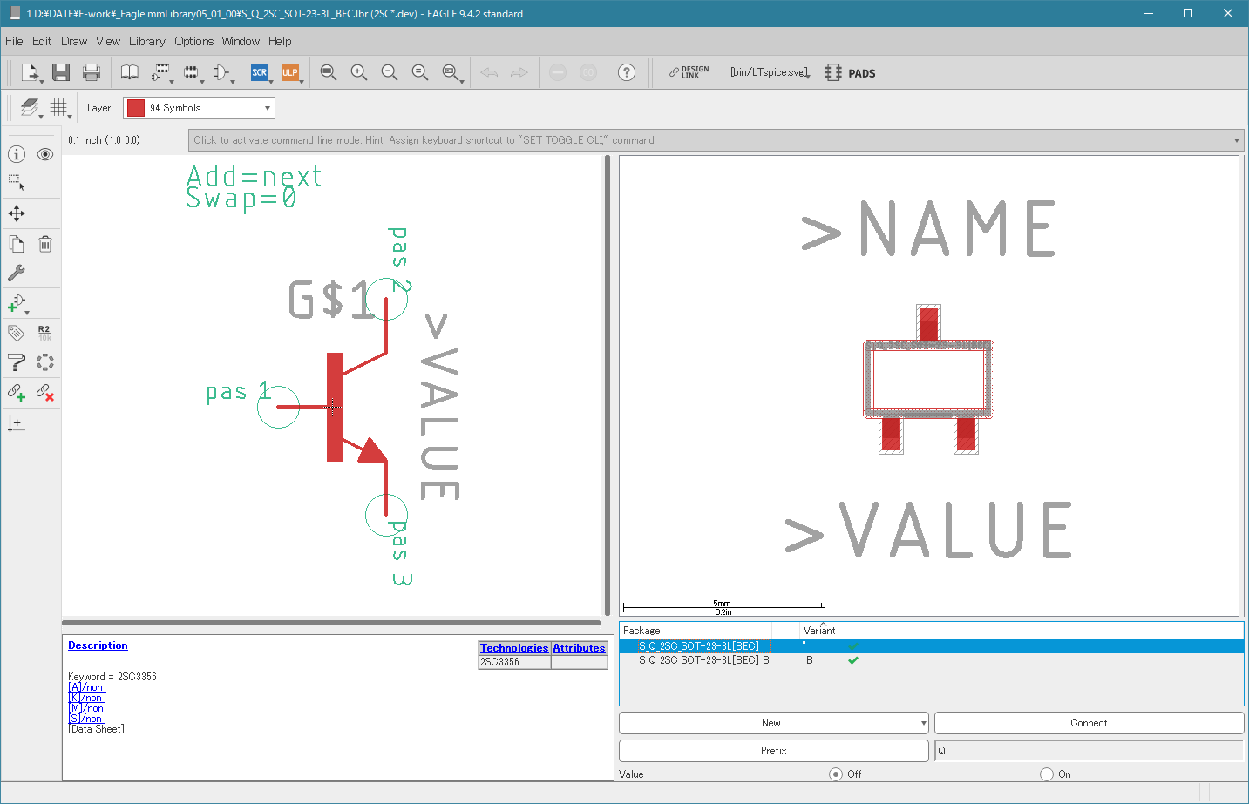Open the Library menu
Viewport: 1249px width, 804px height.
[146, 41]
